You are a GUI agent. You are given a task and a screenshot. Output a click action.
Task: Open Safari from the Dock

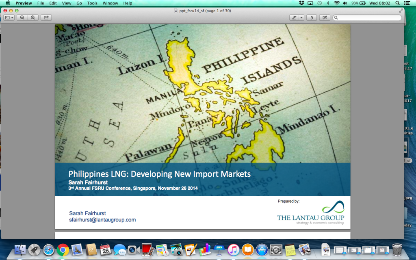[48, 249]
